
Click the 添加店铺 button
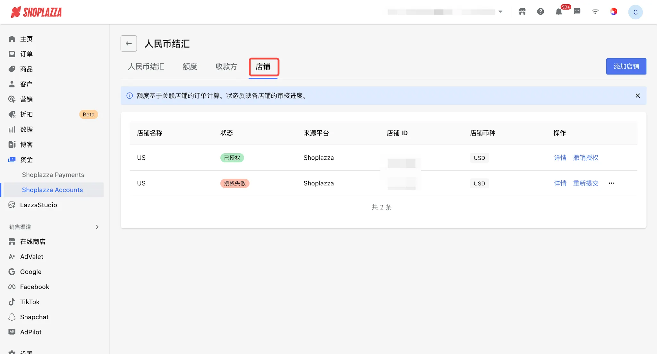point(626,66)
